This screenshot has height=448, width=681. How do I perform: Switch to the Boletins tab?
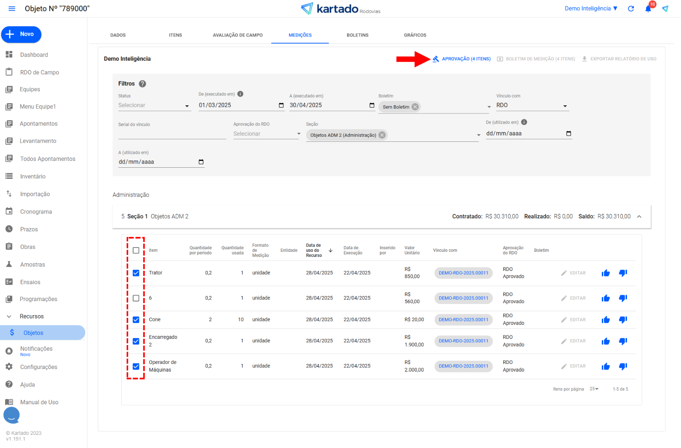click(x=357, y=35)
